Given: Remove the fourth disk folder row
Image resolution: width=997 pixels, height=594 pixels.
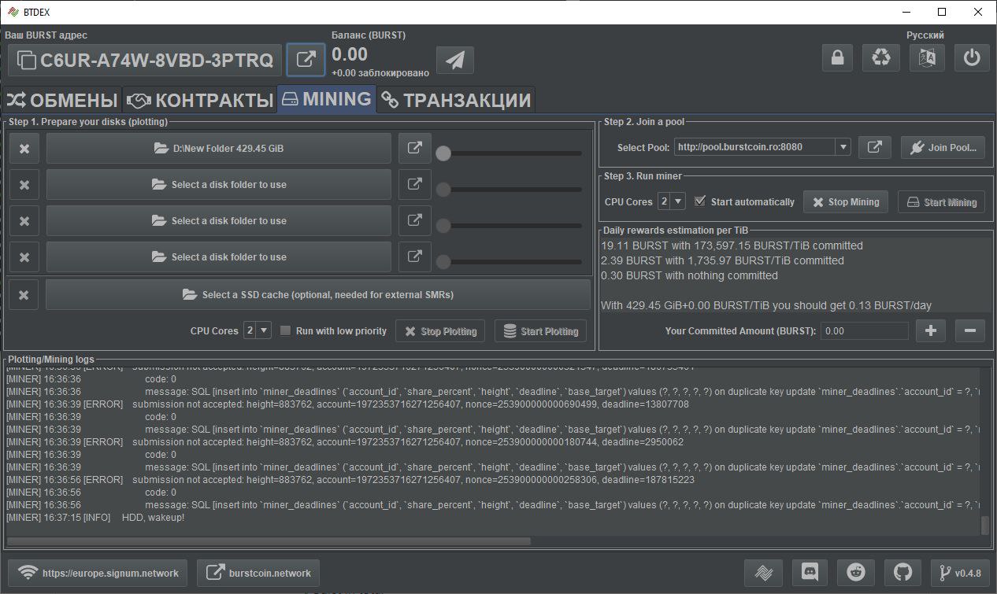Looking at the screenshot, I should tap(24, 256).
